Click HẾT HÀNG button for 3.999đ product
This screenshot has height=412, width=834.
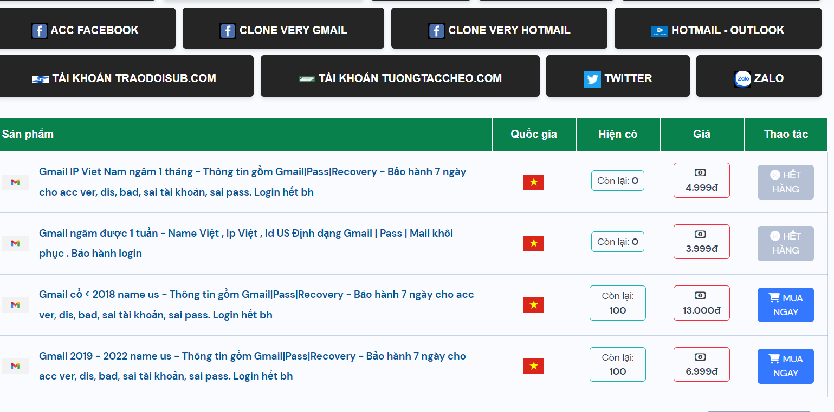[x=786, y=243]
